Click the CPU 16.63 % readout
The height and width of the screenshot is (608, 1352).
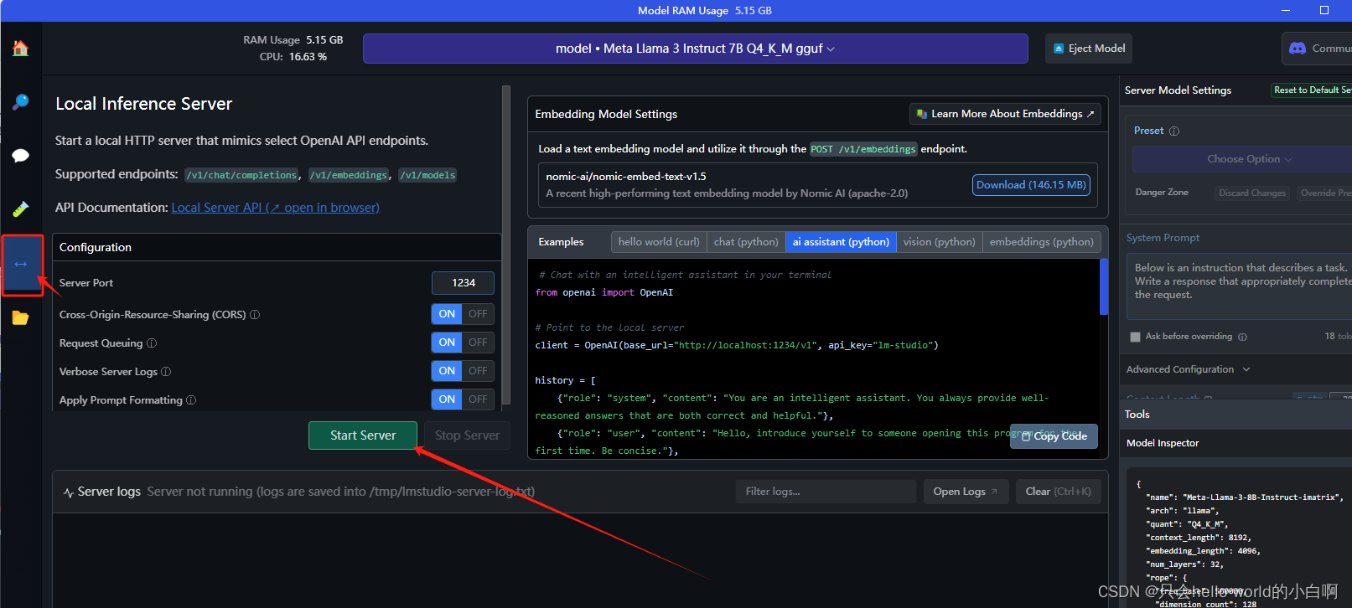(293, 57)
